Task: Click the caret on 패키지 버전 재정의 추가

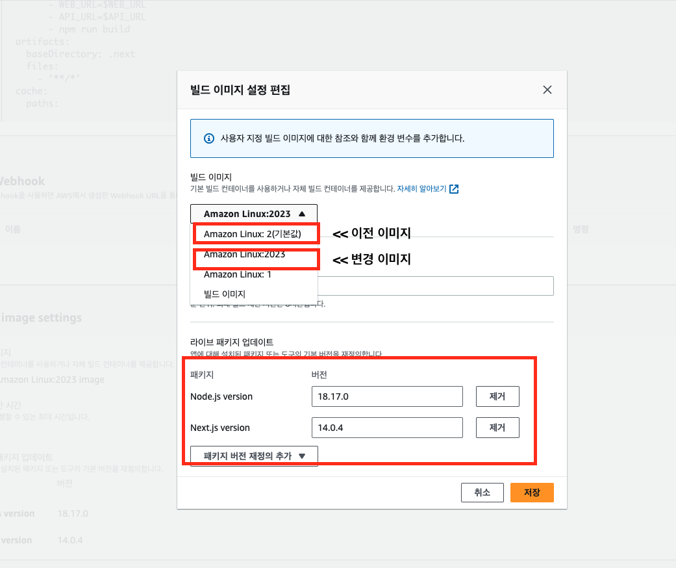Action: [x=302, y=456]
